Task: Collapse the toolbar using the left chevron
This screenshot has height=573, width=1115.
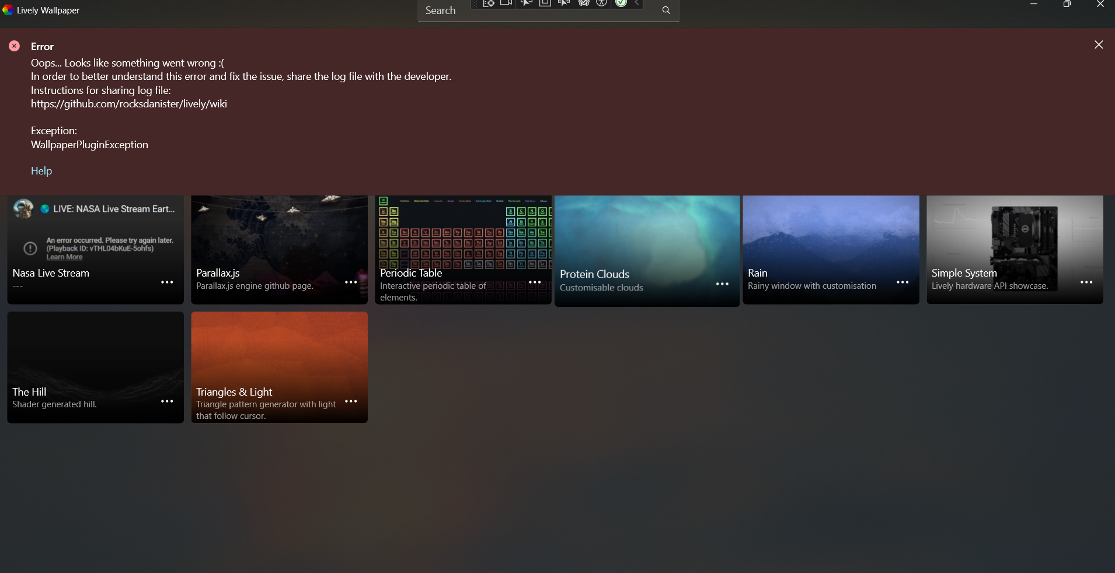Action: tap(637, 4)
